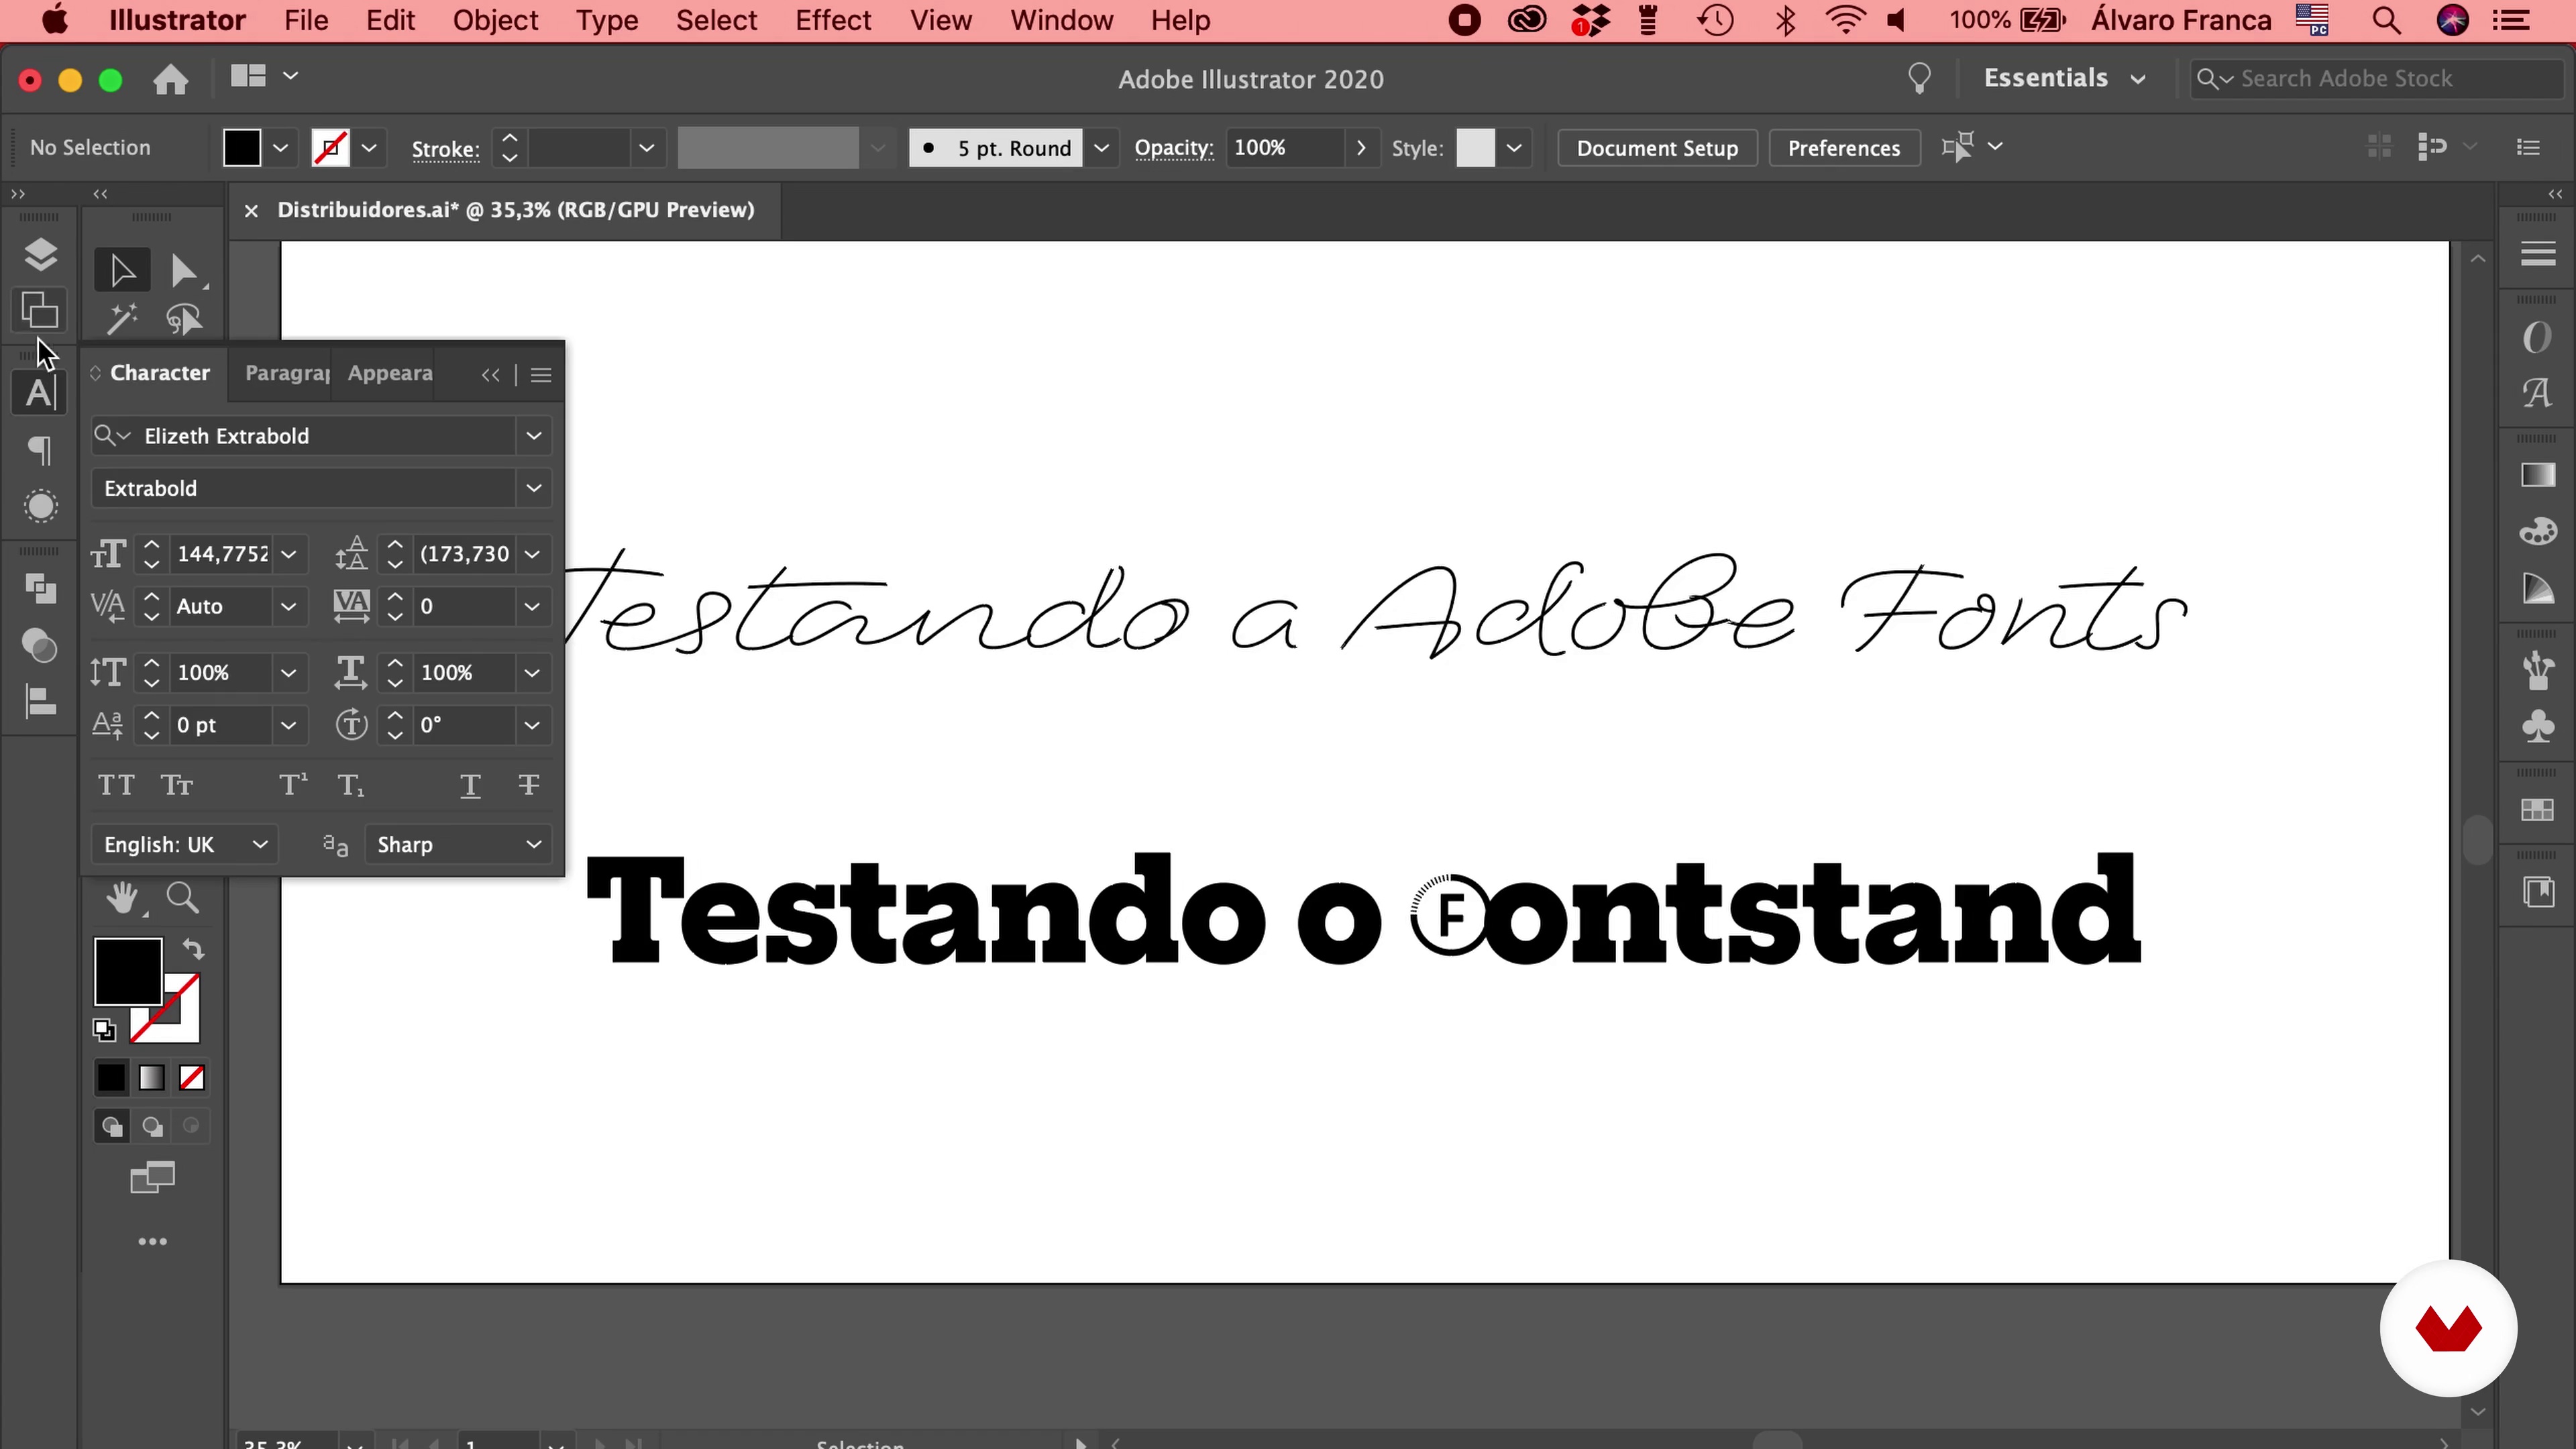Open the Character panel icon in dock
The width and height of the screenshot is (2576, 1449).
(40, 393)
